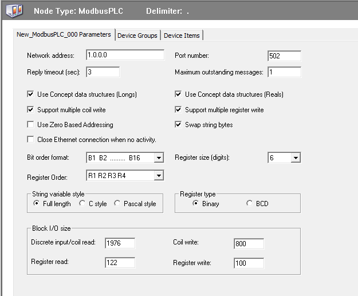Open the Device Items tab
Image resolution: width=358 pixels, height=296 pixels.
pyautogui.click(x=182, y=35)
